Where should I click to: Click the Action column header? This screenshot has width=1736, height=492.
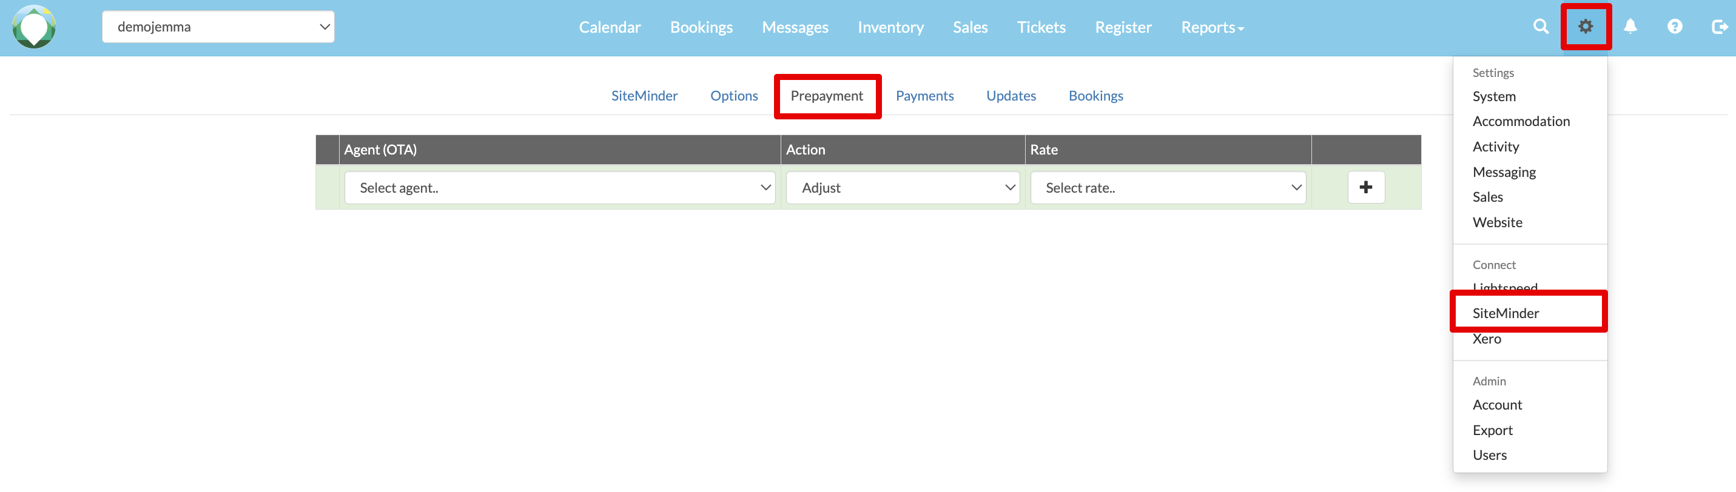903,150
